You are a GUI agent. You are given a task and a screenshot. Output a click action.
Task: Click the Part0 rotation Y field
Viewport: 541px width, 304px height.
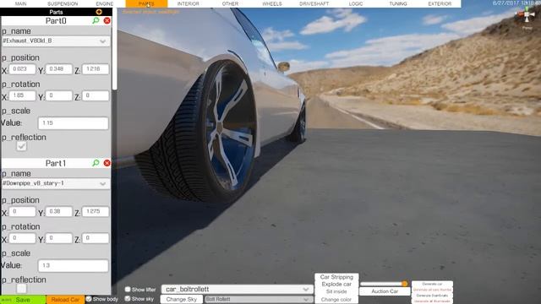58,95
